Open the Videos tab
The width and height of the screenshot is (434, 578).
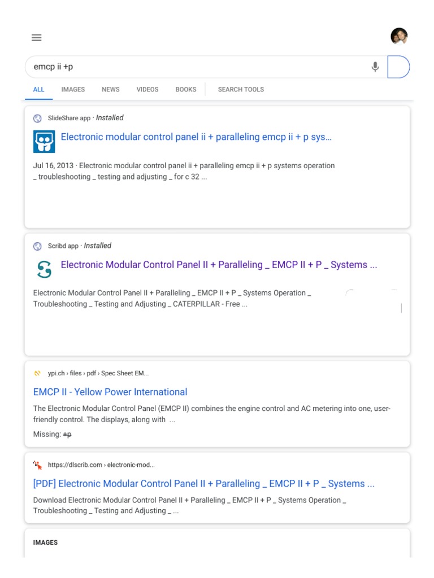coord(147,90)
